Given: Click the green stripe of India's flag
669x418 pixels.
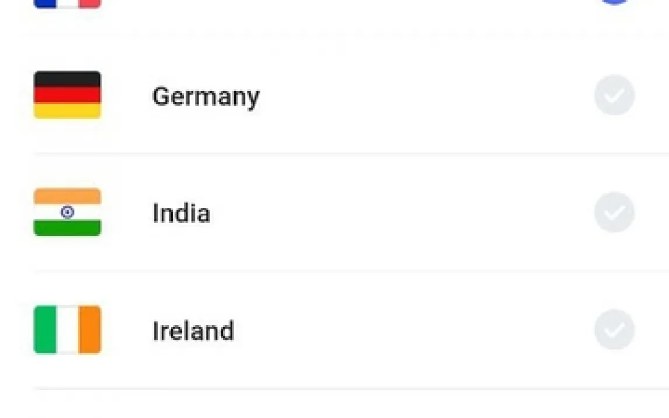Looking at the screenshot, I should (67, 228).
